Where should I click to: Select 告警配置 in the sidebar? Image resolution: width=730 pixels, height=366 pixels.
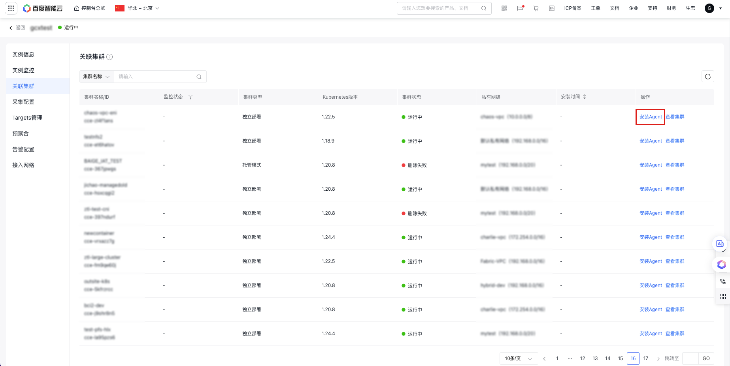pyautogui.click(x=38, y=149)
